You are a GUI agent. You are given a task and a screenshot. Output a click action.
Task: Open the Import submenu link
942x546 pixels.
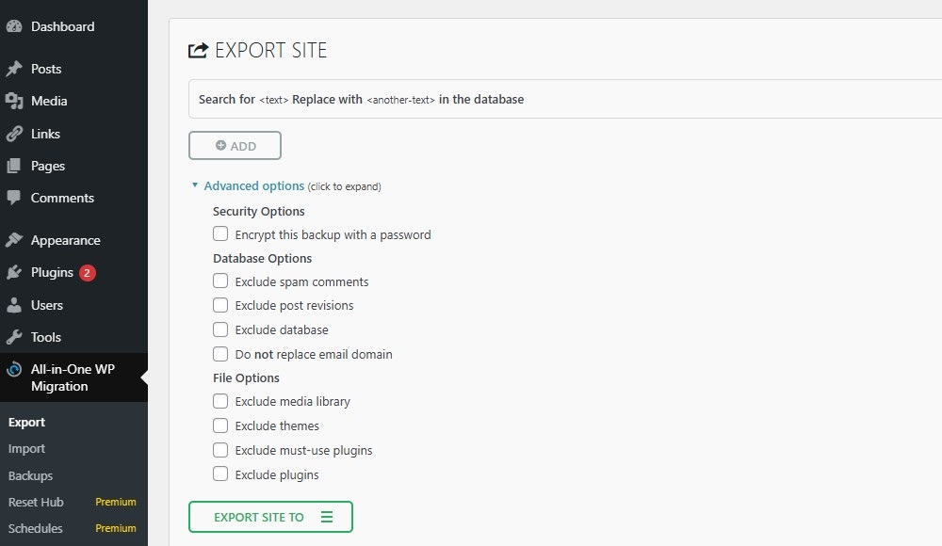click(26, 449)
